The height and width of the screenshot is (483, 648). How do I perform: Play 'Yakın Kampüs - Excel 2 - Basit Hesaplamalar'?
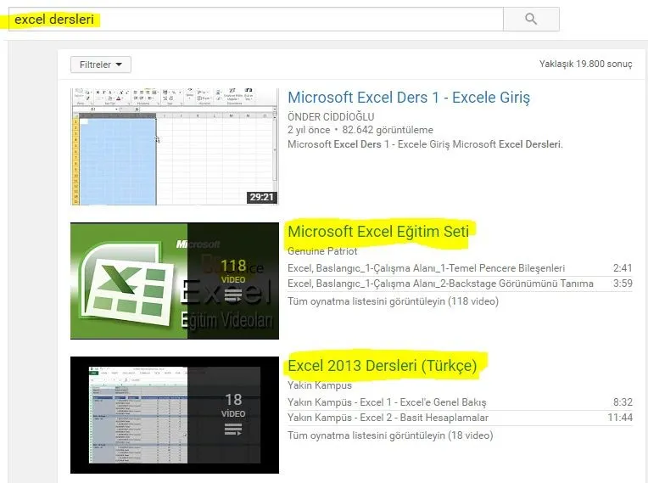click(x=388, y=418)
